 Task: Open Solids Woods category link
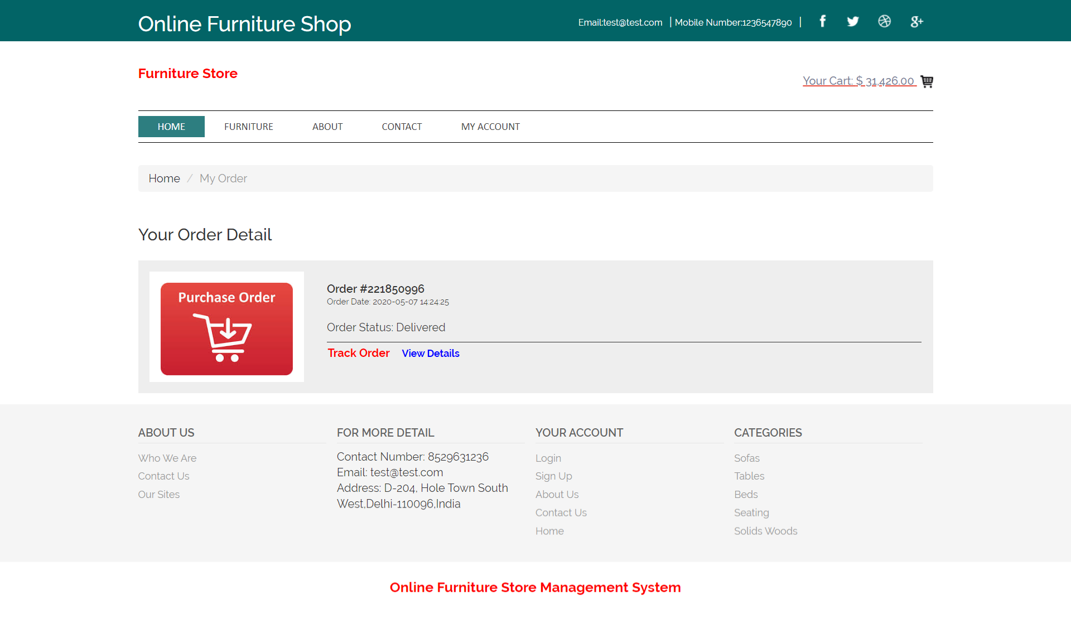point(765,531)
